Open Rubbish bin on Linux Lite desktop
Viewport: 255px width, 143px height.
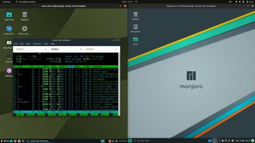click(25, 16)
